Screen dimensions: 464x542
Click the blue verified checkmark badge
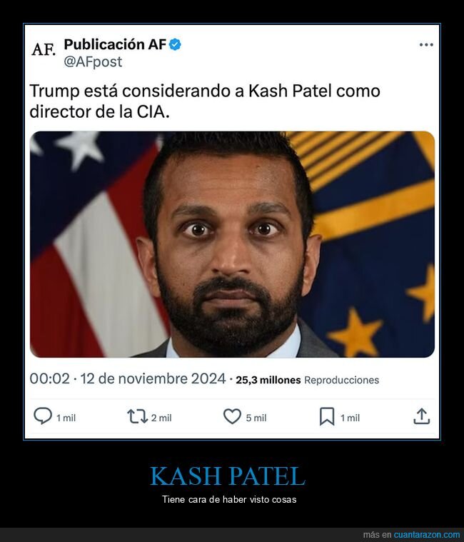pyautogui.click(x=175, y=44)
